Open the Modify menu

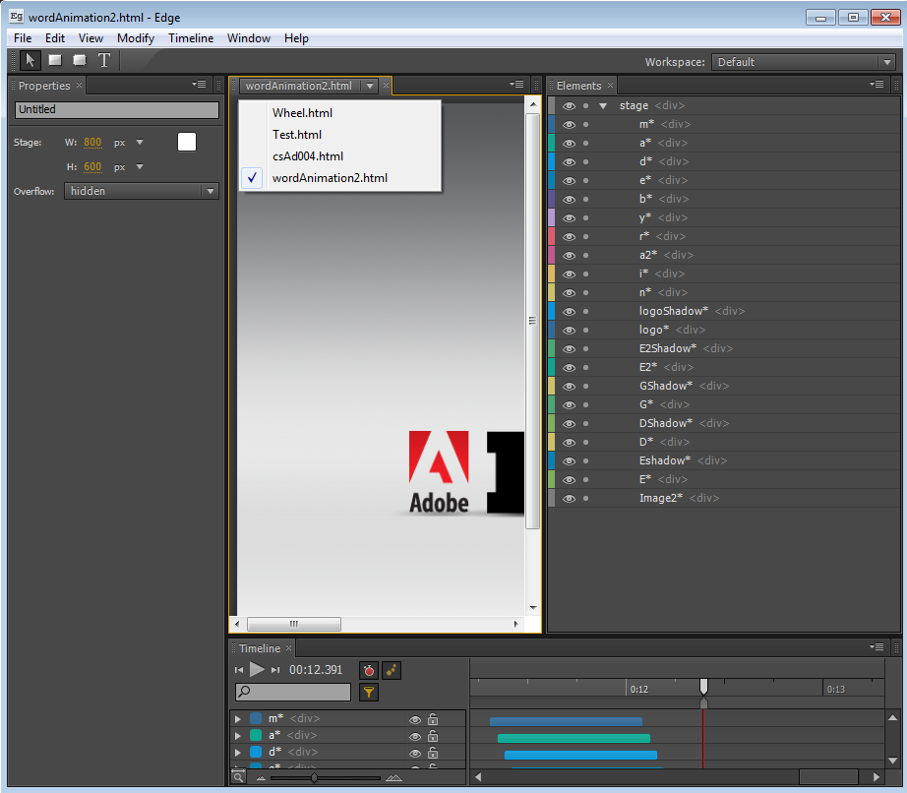click(x=136, y=38)
